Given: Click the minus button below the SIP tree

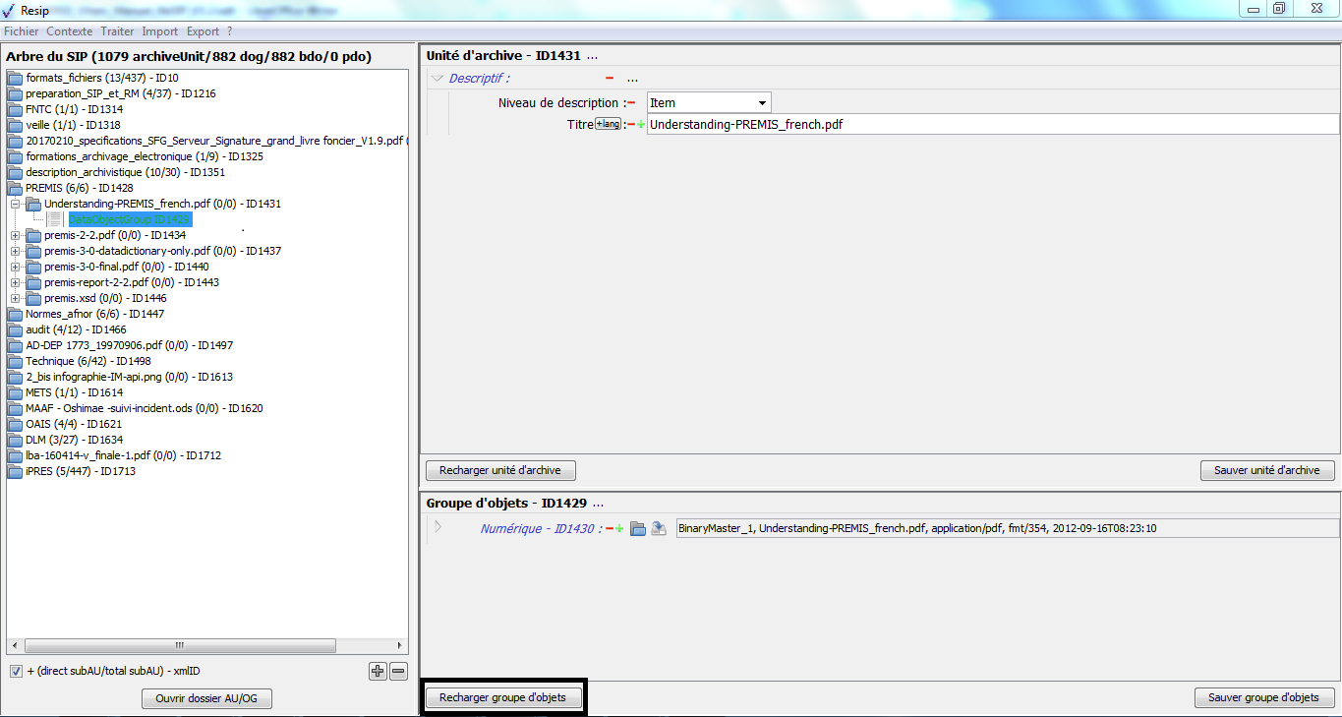Looking at the screenshot, I should point(398,672).
